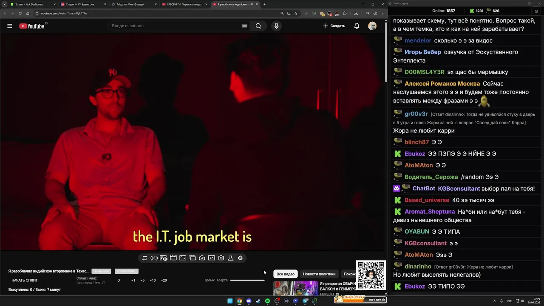Viewport: 544px width, 306px height.
Task: Open a new browser tab
Action: (x=264, y=4)
